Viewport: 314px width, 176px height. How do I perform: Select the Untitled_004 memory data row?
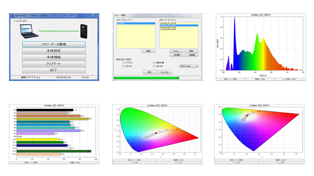click(179, 30)
